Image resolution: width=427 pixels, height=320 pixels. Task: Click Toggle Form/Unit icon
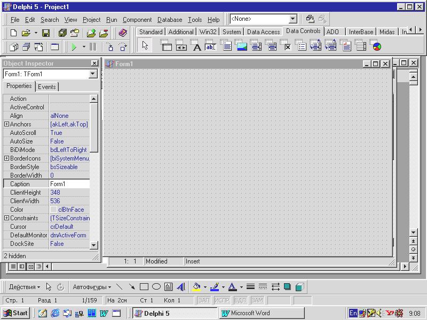coord(38,47)
